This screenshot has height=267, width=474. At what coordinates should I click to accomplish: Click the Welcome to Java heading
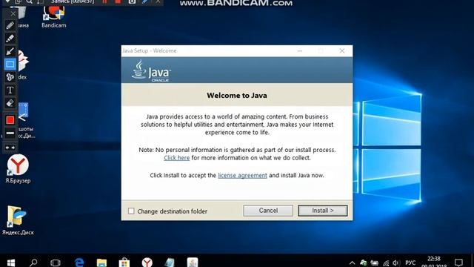click(x=237, y=96)
